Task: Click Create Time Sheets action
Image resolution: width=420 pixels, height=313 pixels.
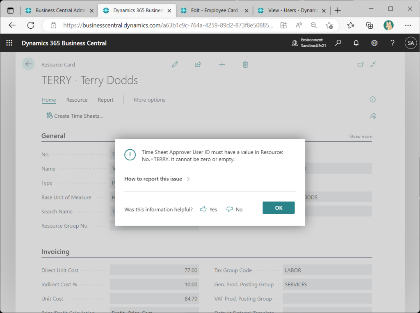Action: coord(75,116)
